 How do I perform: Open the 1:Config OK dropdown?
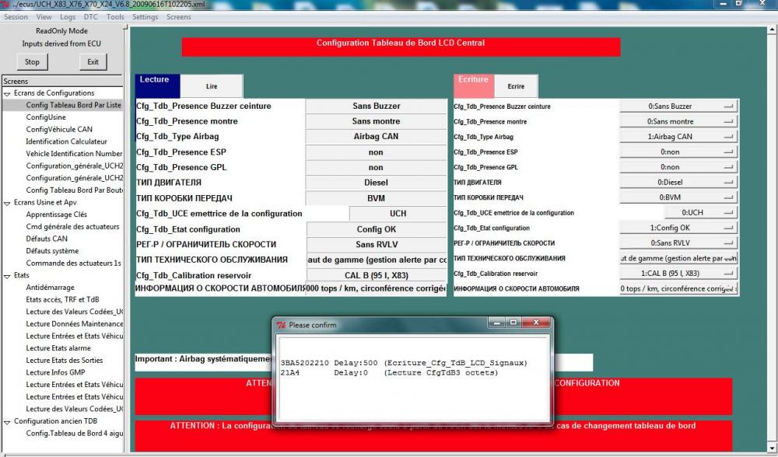tap(678, 228)
